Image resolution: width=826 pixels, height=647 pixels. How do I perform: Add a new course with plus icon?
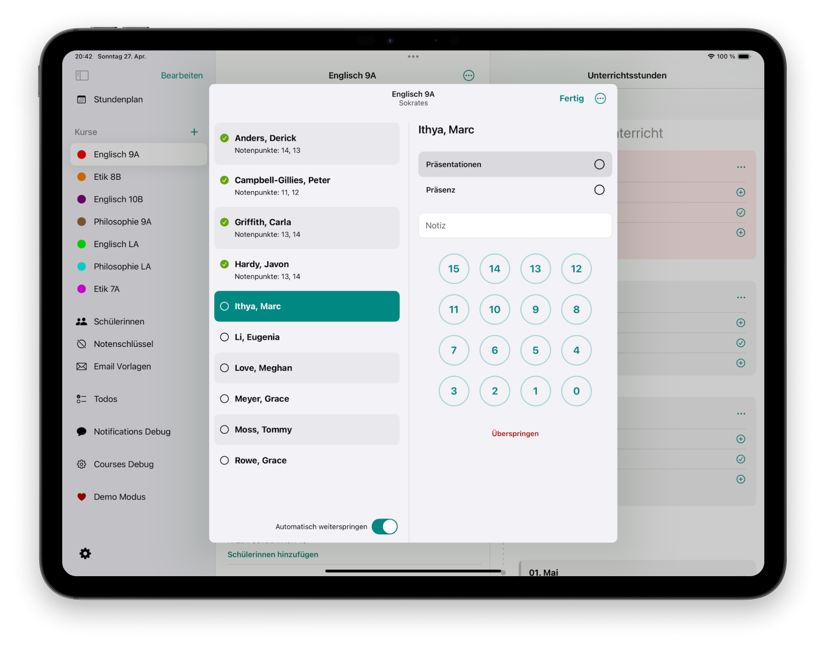194,132
